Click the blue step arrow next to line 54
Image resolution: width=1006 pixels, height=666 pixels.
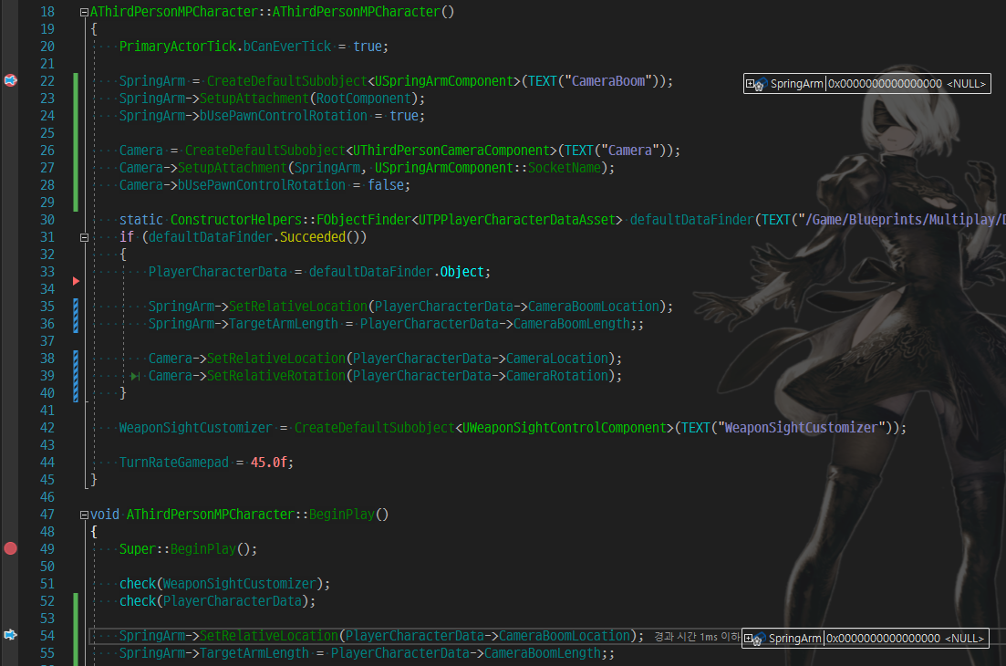pos(10,635)
